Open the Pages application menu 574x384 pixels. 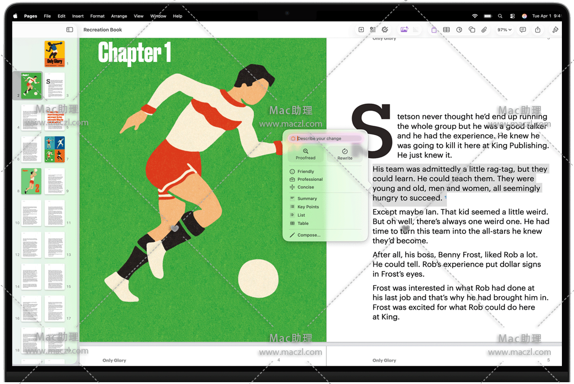(30, 16)
